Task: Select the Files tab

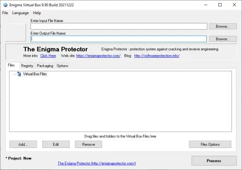Action: [x=11, y=65]
